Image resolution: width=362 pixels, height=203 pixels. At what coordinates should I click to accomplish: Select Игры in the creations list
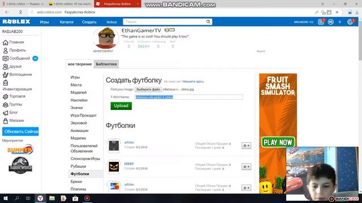(x=75, y=77)
